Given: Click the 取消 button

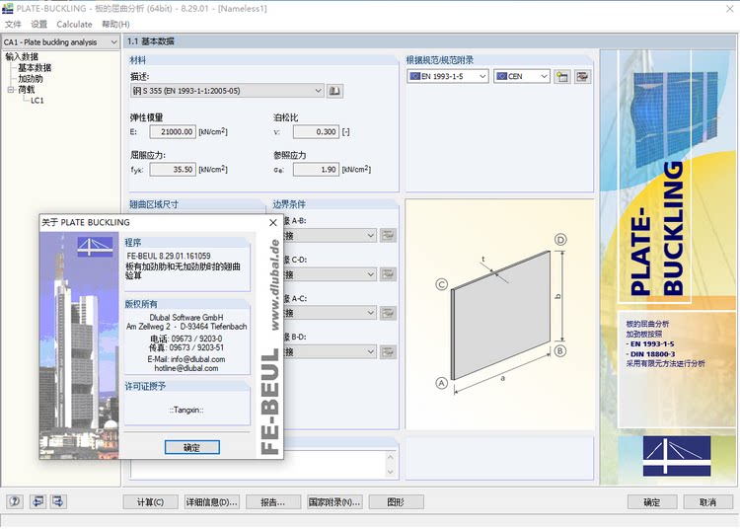Looking at the screenshot, I should coord(707,502).
